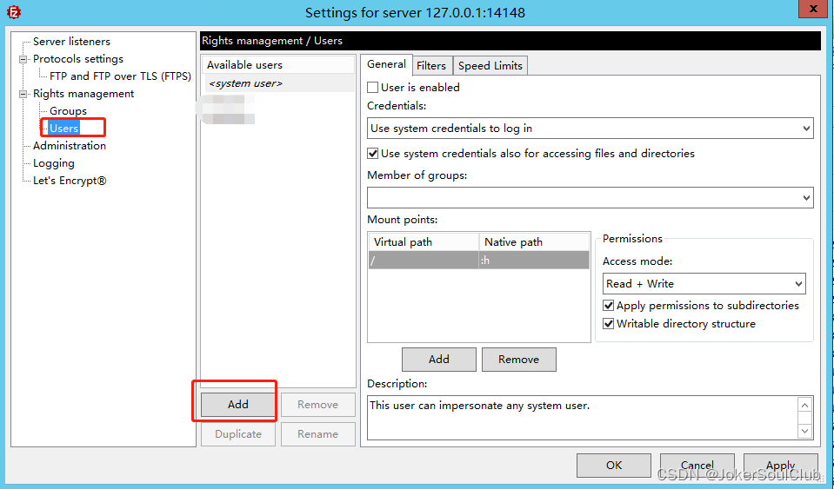Apply the server settings

tap(781, 465)
